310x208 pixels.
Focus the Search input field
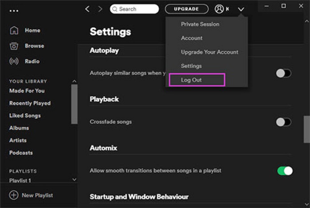point(135,9)
